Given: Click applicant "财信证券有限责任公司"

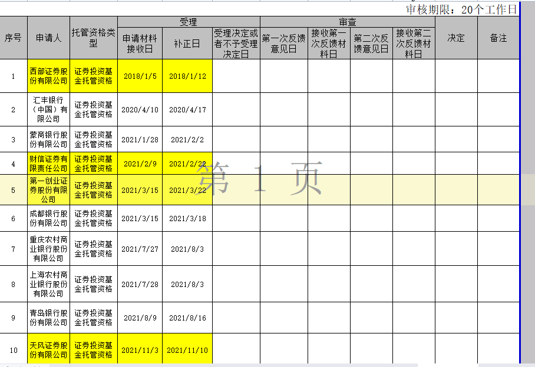Looking at the screenshot, I should pyautogui.click(x=48, y=164).
